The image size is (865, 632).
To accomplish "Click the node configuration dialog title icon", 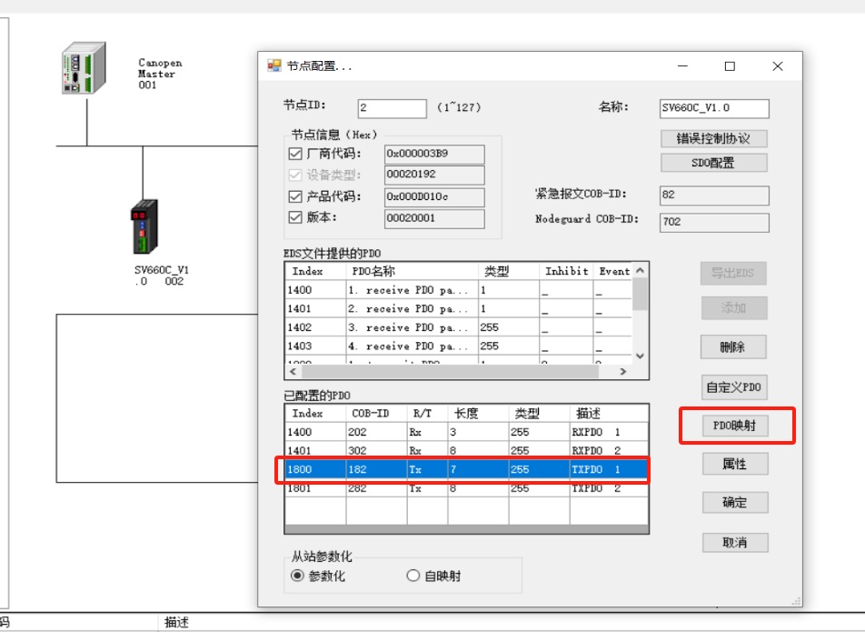I will [273, 66].
